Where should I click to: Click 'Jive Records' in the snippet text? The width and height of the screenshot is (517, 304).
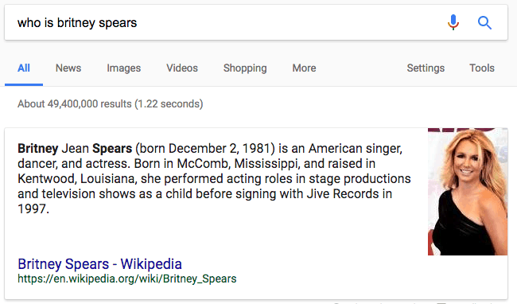click(x=343, y=194)
